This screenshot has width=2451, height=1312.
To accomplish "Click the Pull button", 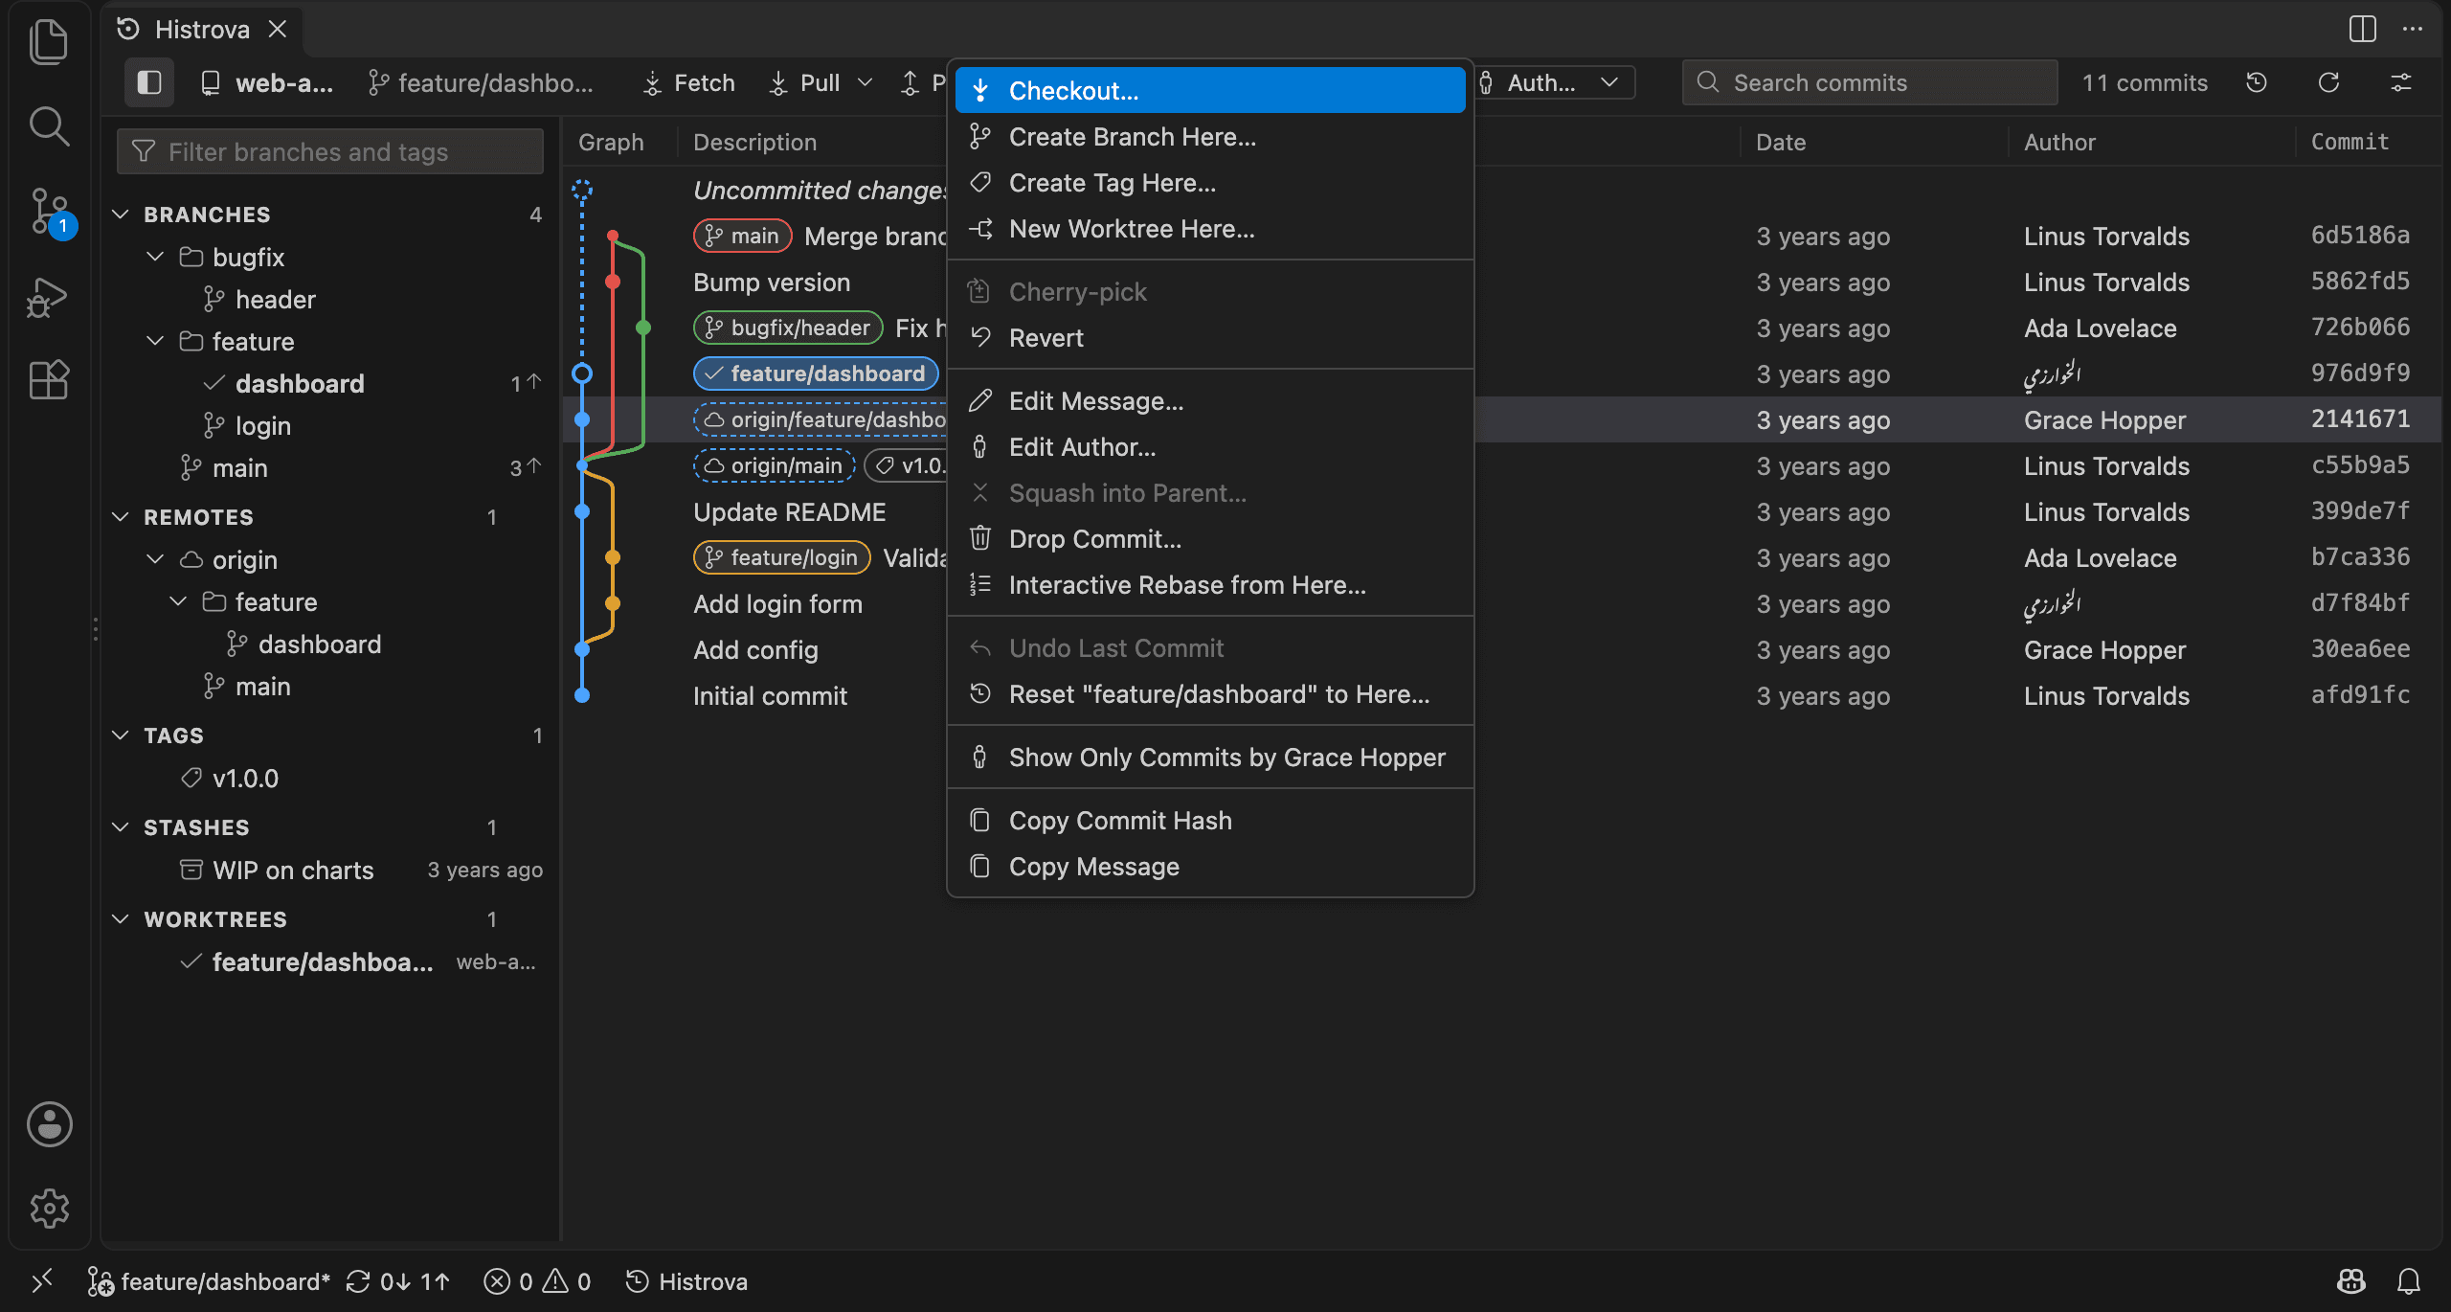I will (x=806, y=83).
